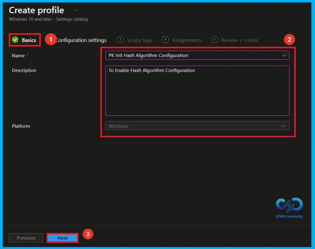Click the Name label
Viewport: 315px width, 249px height.
(x=18, y=56)
